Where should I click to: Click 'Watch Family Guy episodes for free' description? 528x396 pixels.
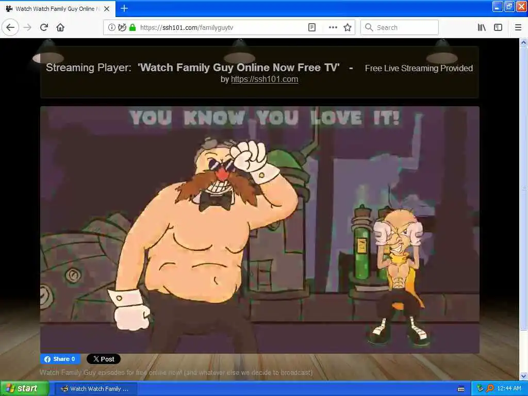click(x=176, y=372)
